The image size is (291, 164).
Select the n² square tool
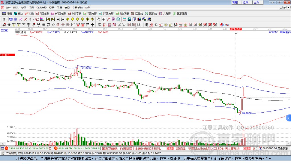point(48,25)
